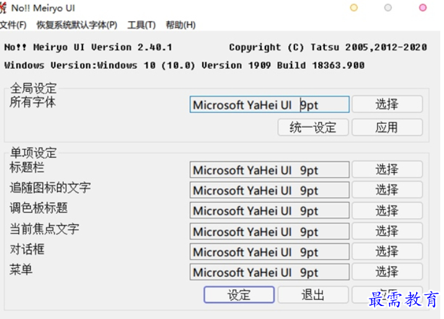
Task: Open the 工具(T) menu
Action: click(141, 25)
